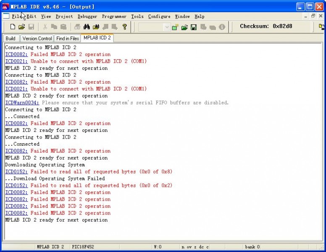Screen dimensions: 326x252
Task: Expand the build configuration dropdown
Action: click(x=167, y=27)
